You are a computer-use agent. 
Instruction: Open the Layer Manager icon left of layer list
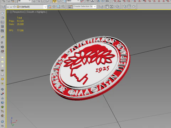(3, 7)
